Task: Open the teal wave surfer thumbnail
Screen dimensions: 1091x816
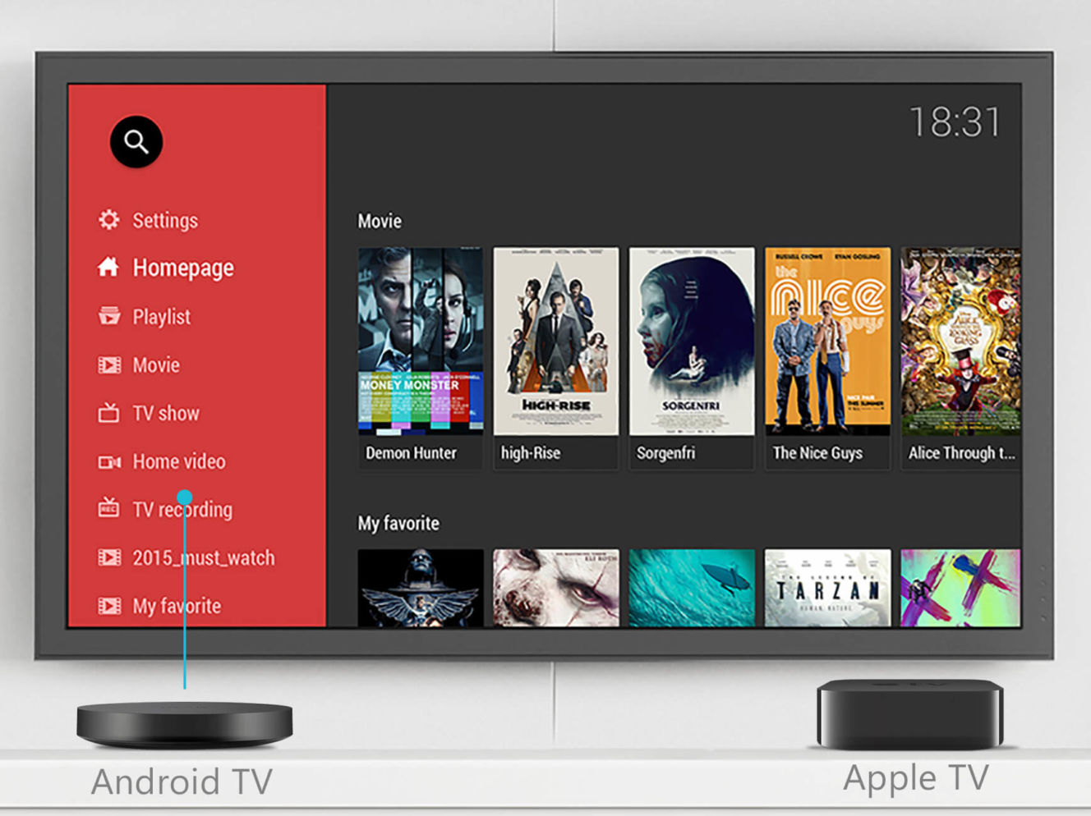Action: pyautogui.click(x=692, y=589)
